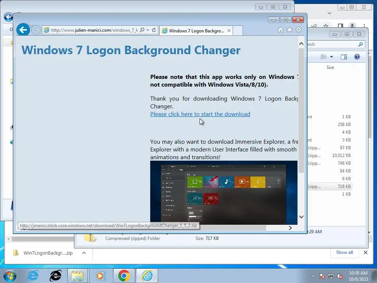377x283 pixels.
Task: Toggle the Explorer preview pane icon
Action: pos(344,57)
